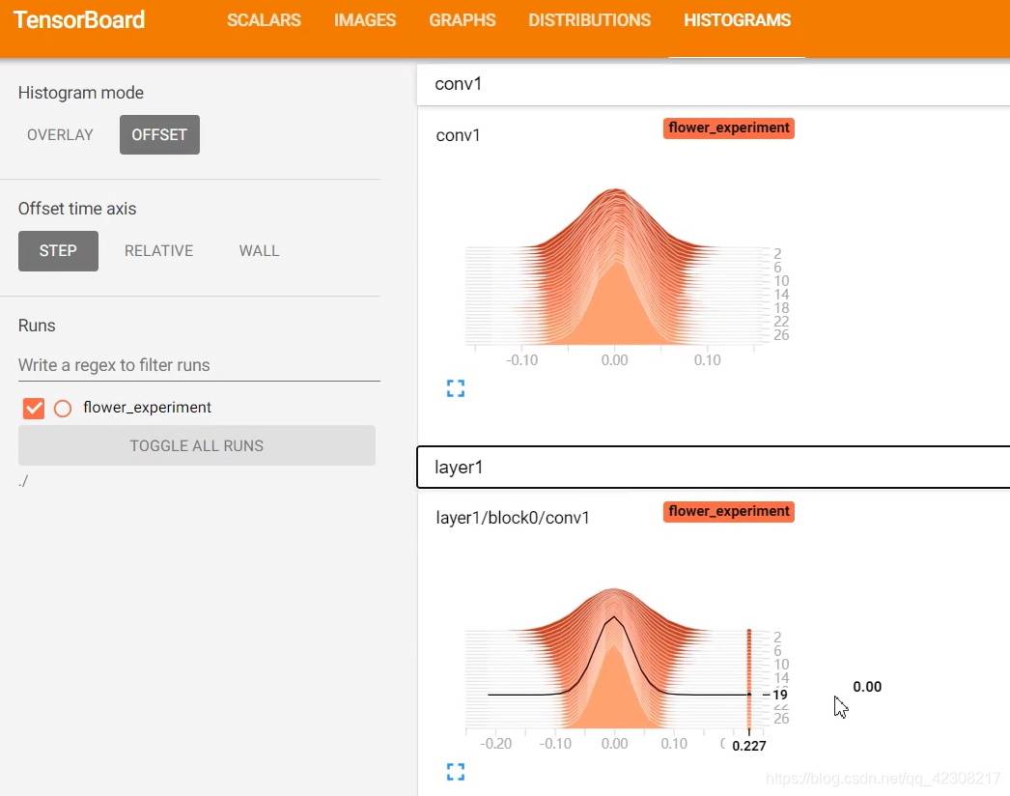The image size is (1010, 796).
Task: Set offset time axis to RELATIVE
Action: click(x=158, y=251)
